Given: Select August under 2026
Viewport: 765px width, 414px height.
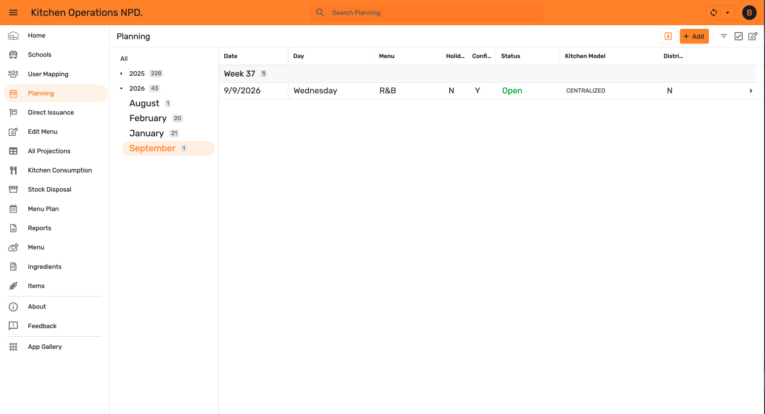Looking at the screenshot, I should pos(144,103).
